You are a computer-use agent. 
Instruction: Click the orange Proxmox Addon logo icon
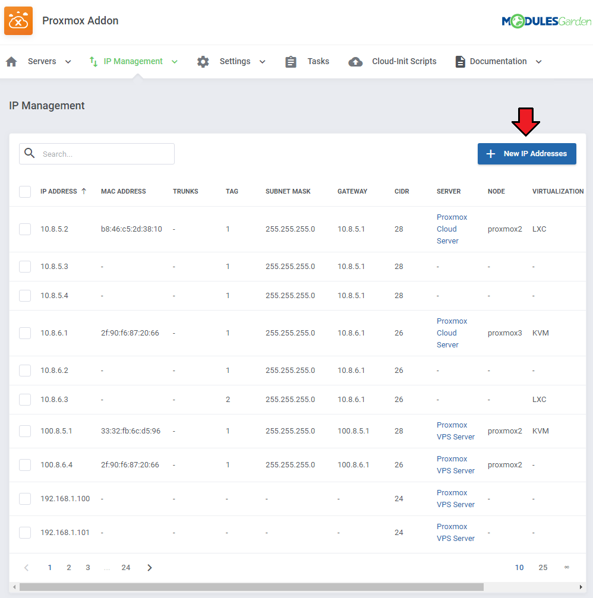[x=18, y=21]
